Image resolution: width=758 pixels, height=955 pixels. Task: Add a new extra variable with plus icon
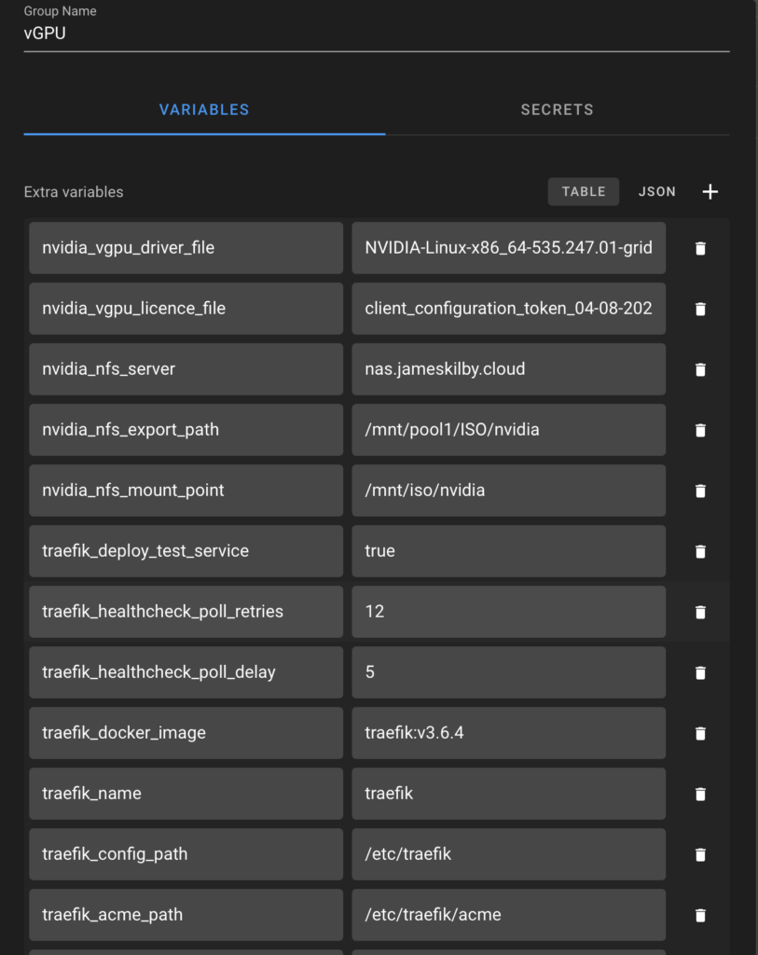coord(710,191)
